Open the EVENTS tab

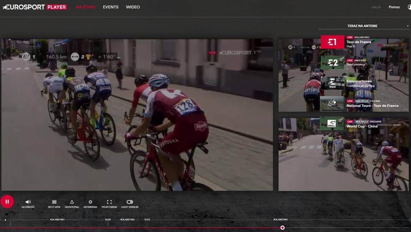tap(111, 7)
